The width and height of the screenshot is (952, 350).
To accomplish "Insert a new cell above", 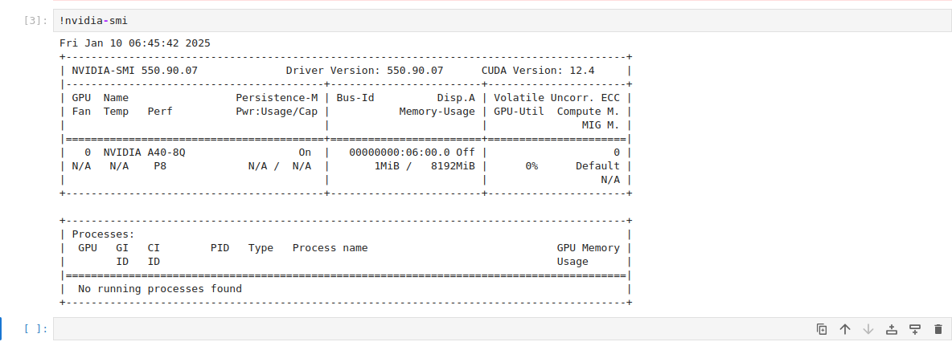I will [x=891, y=329].
